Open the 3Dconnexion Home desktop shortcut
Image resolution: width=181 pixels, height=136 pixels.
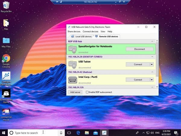pyautogui.click(x=6, y=93)
